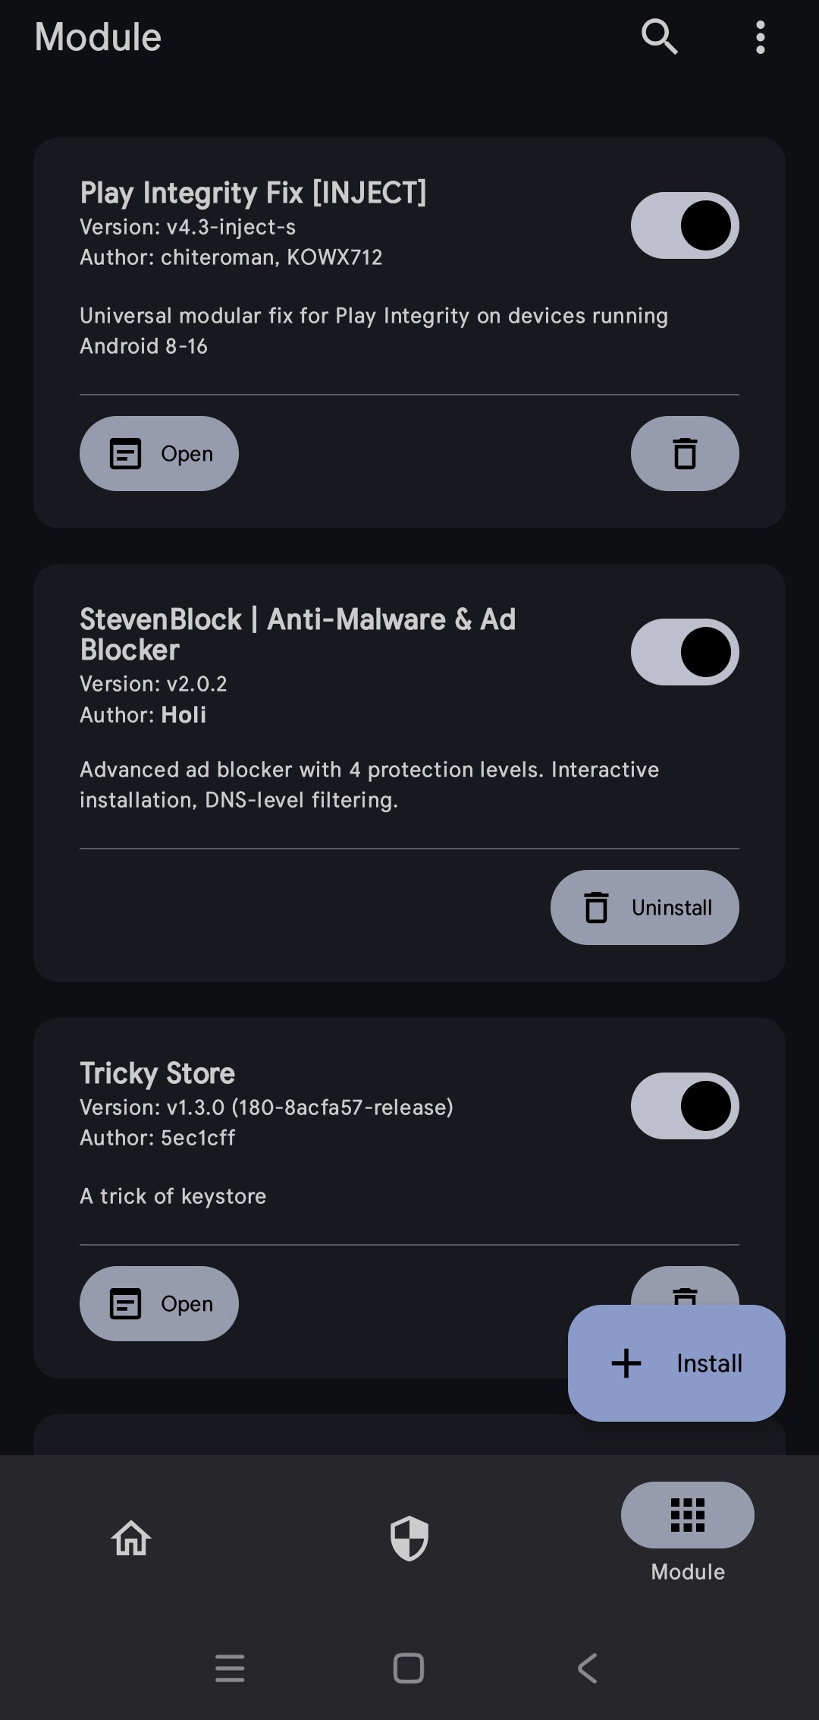Open the Tricky Store module page
Viewport: 819px width, 1720px height.
[x=159, y=1304]
